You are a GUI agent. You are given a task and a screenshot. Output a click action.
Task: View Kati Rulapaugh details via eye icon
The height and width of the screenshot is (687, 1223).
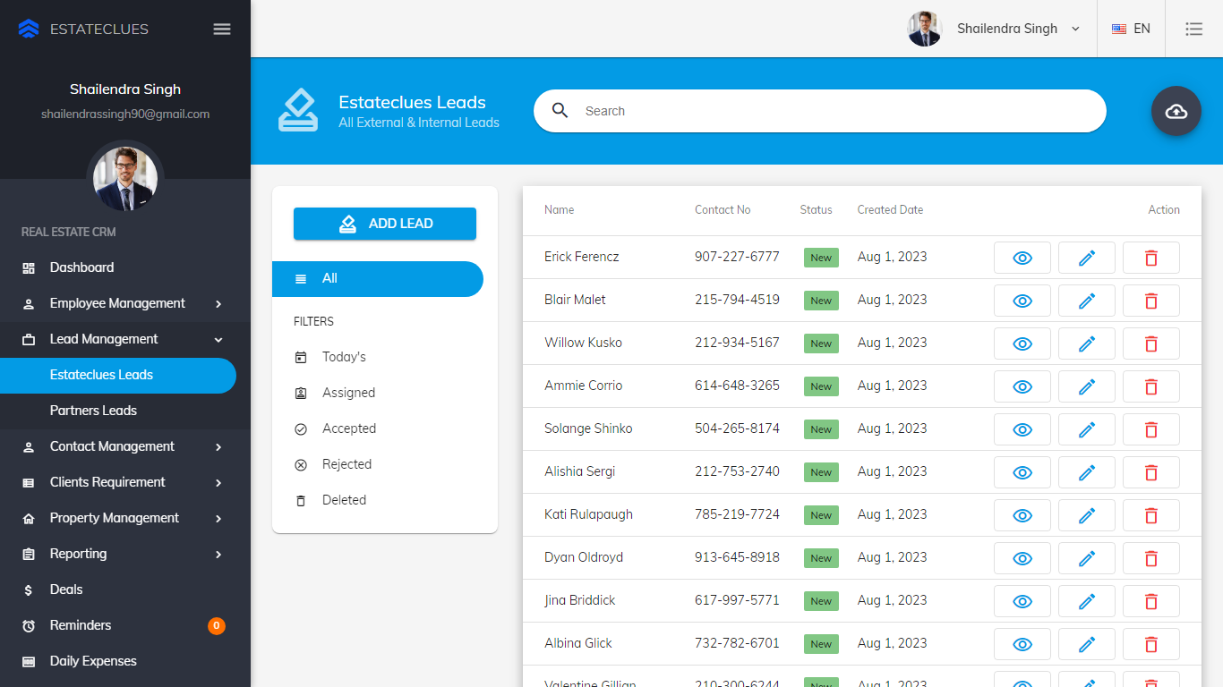[1022, 515]
